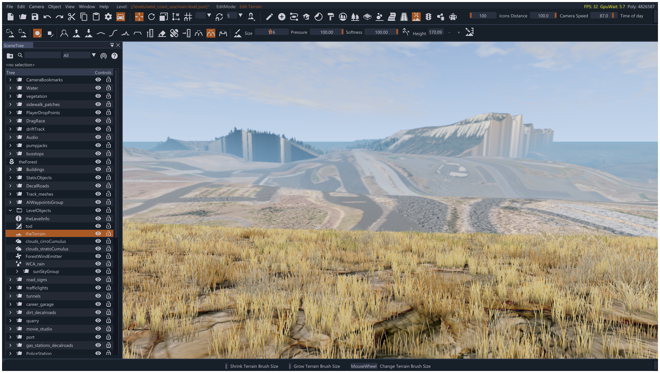The image size is (660, 373).
Task: Select the Raise Height terrain tool
Action: [77, 33]
